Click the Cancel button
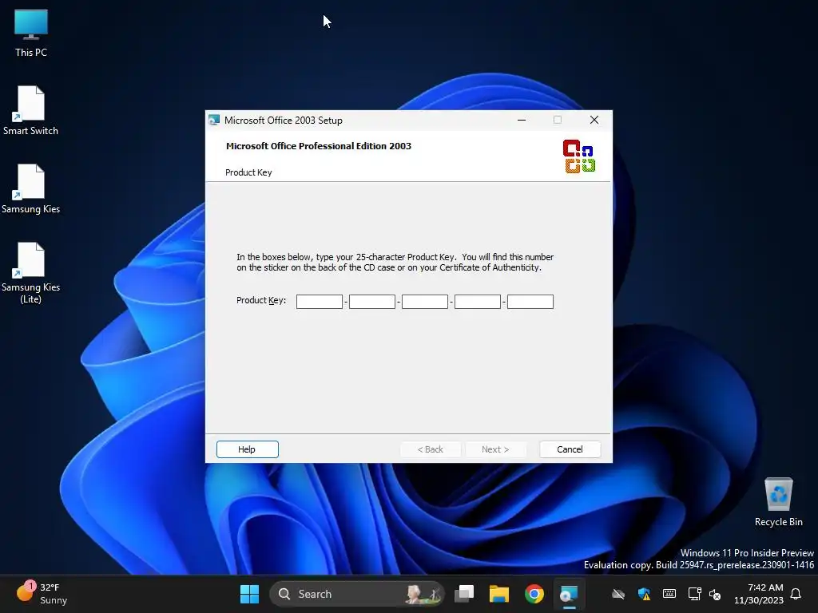This screenshot has width=818, height=613. [570, 449]
